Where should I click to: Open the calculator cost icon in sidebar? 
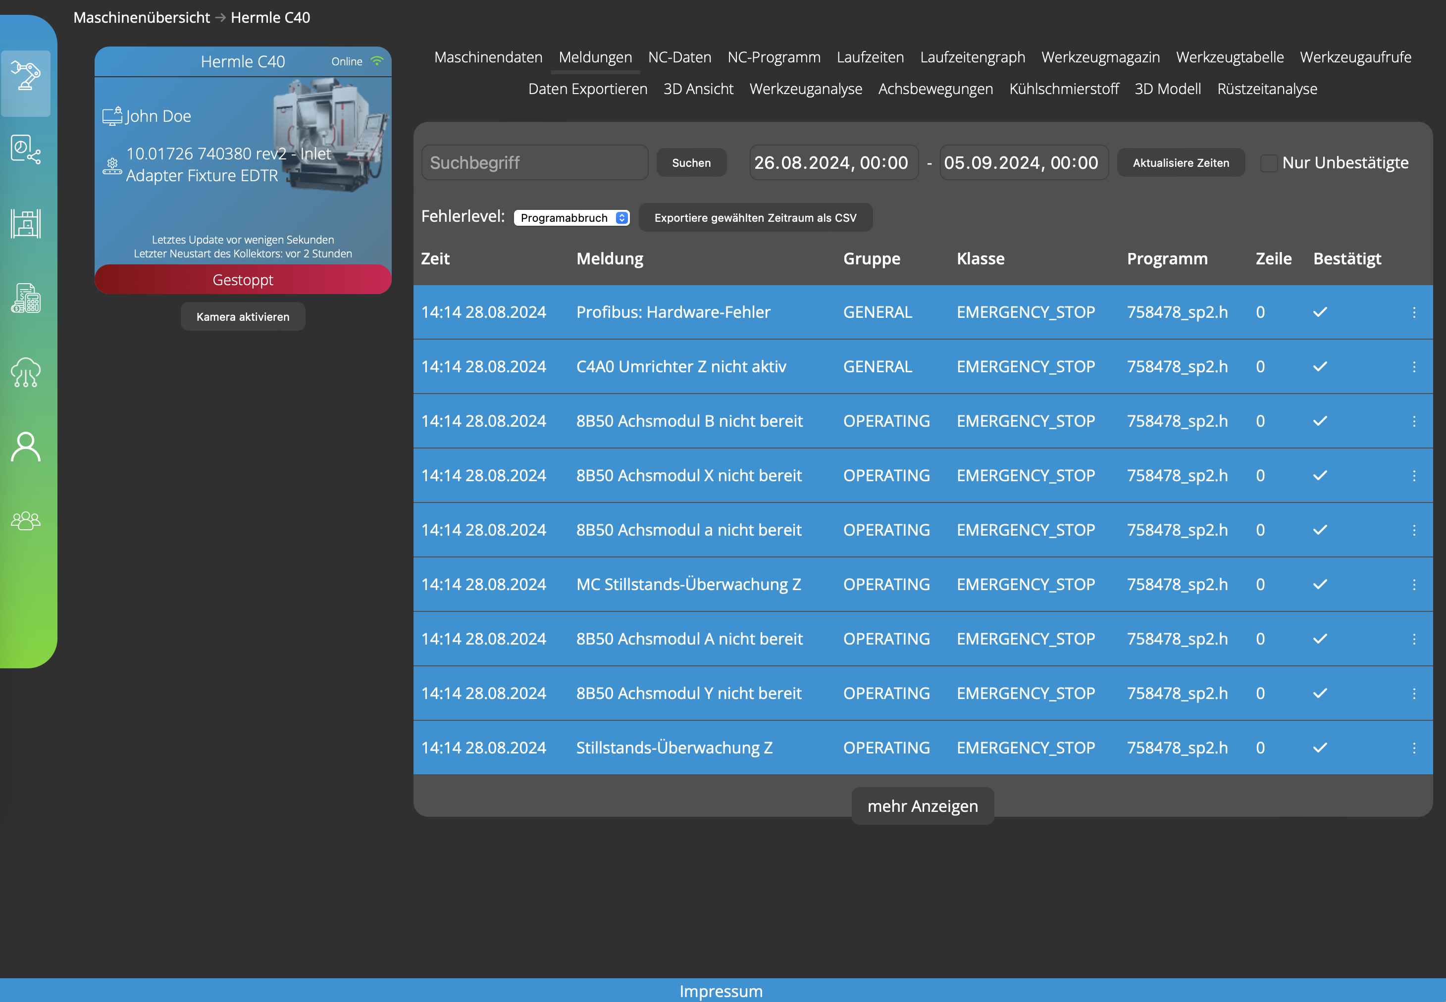(x=26, y=298)
